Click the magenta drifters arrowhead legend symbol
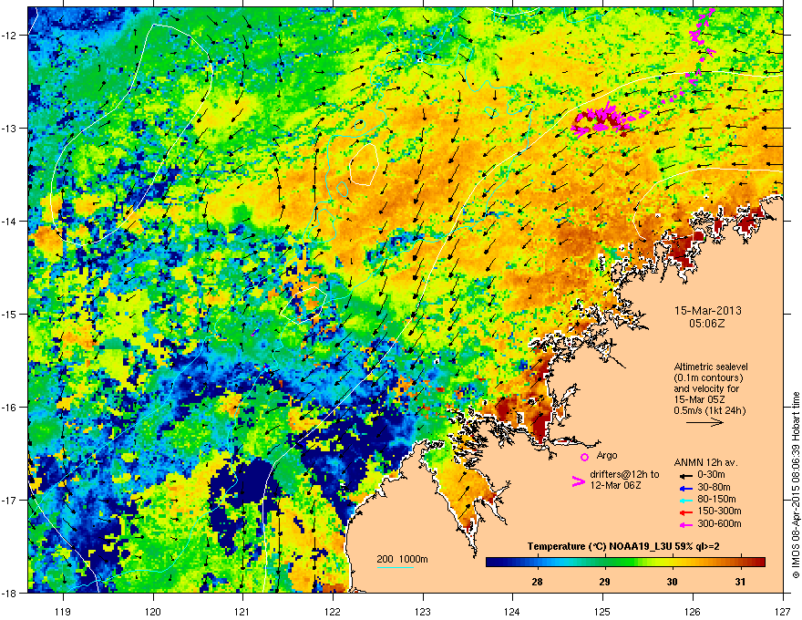 (x=578, y=481)
